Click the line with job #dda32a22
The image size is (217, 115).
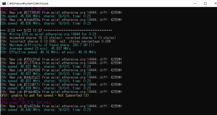(x=61, y=77)
